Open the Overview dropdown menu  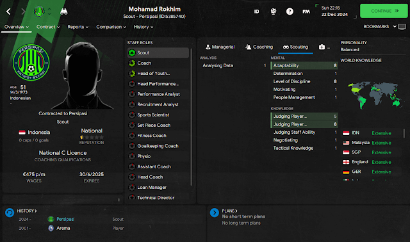coord(16,27)
